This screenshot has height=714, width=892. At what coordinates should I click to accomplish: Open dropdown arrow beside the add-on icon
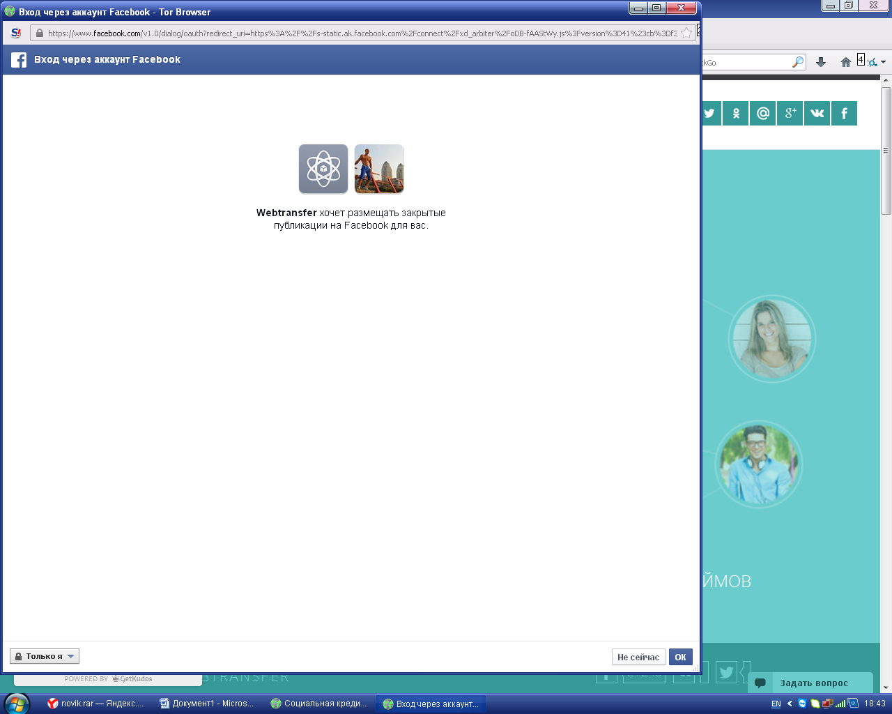pyautogui.click(x=883, y=62)
